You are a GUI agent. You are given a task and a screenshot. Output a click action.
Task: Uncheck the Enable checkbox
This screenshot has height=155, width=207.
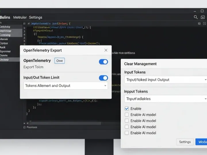[127, 108]
